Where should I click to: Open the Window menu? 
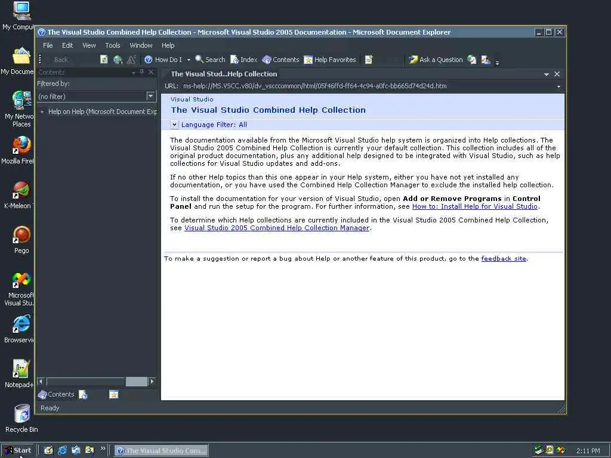[x=141, y=45]
